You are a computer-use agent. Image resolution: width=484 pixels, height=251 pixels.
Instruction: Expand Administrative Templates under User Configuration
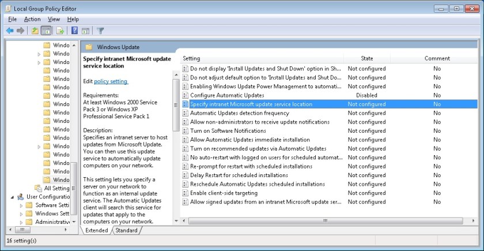click(22, 222)
